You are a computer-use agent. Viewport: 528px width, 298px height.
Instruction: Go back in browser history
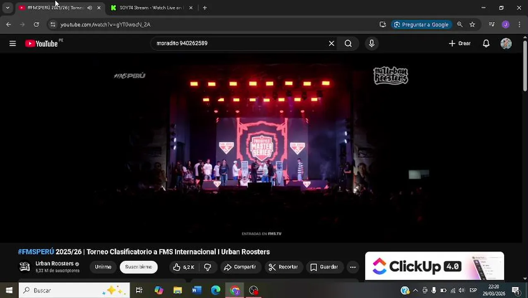[x=9, y=24]
